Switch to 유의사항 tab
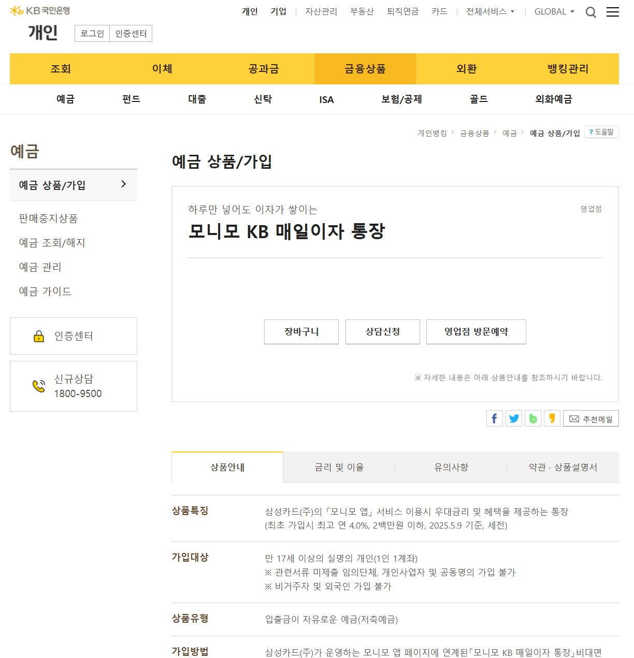This screenshot has height=658, width=634. [451, 467]
